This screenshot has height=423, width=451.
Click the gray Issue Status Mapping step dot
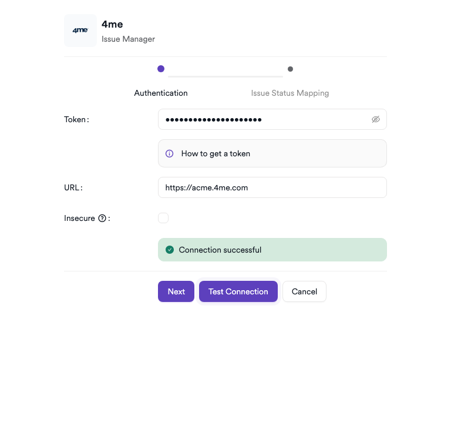point(290,69)
